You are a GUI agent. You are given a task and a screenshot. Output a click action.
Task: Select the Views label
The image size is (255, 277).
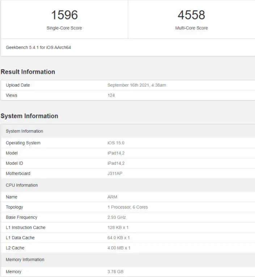pos(12,95)
